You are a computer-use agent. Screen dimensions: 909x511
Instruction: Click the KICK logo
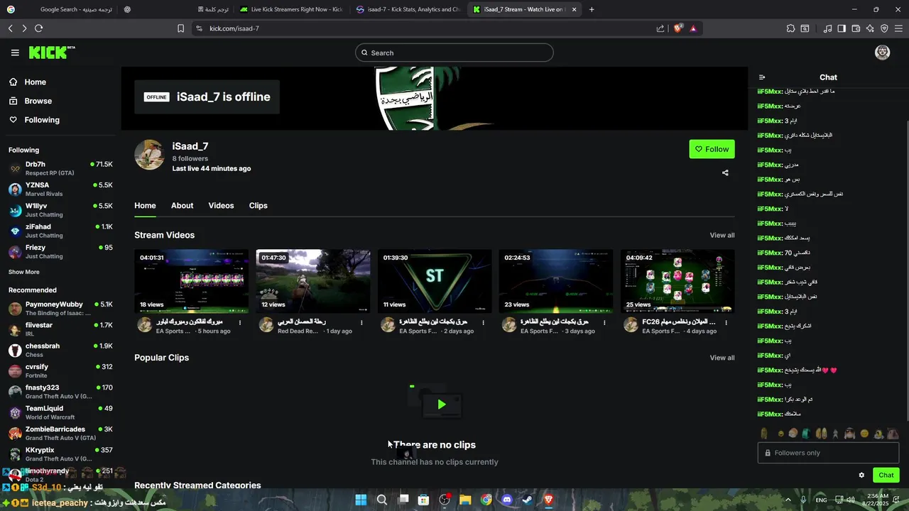(x=51, y=53)
